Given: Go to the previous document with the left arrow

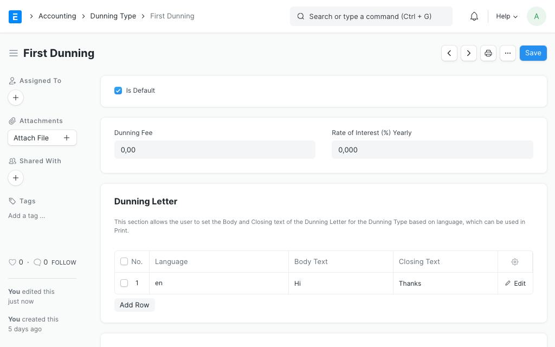Looking at the screenshot, I should (449, 53).
